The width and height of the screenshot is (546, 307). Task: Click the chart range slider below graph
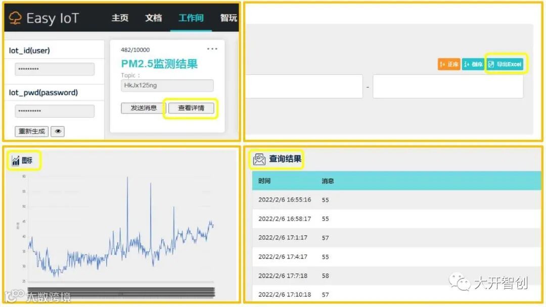(121, 292)
